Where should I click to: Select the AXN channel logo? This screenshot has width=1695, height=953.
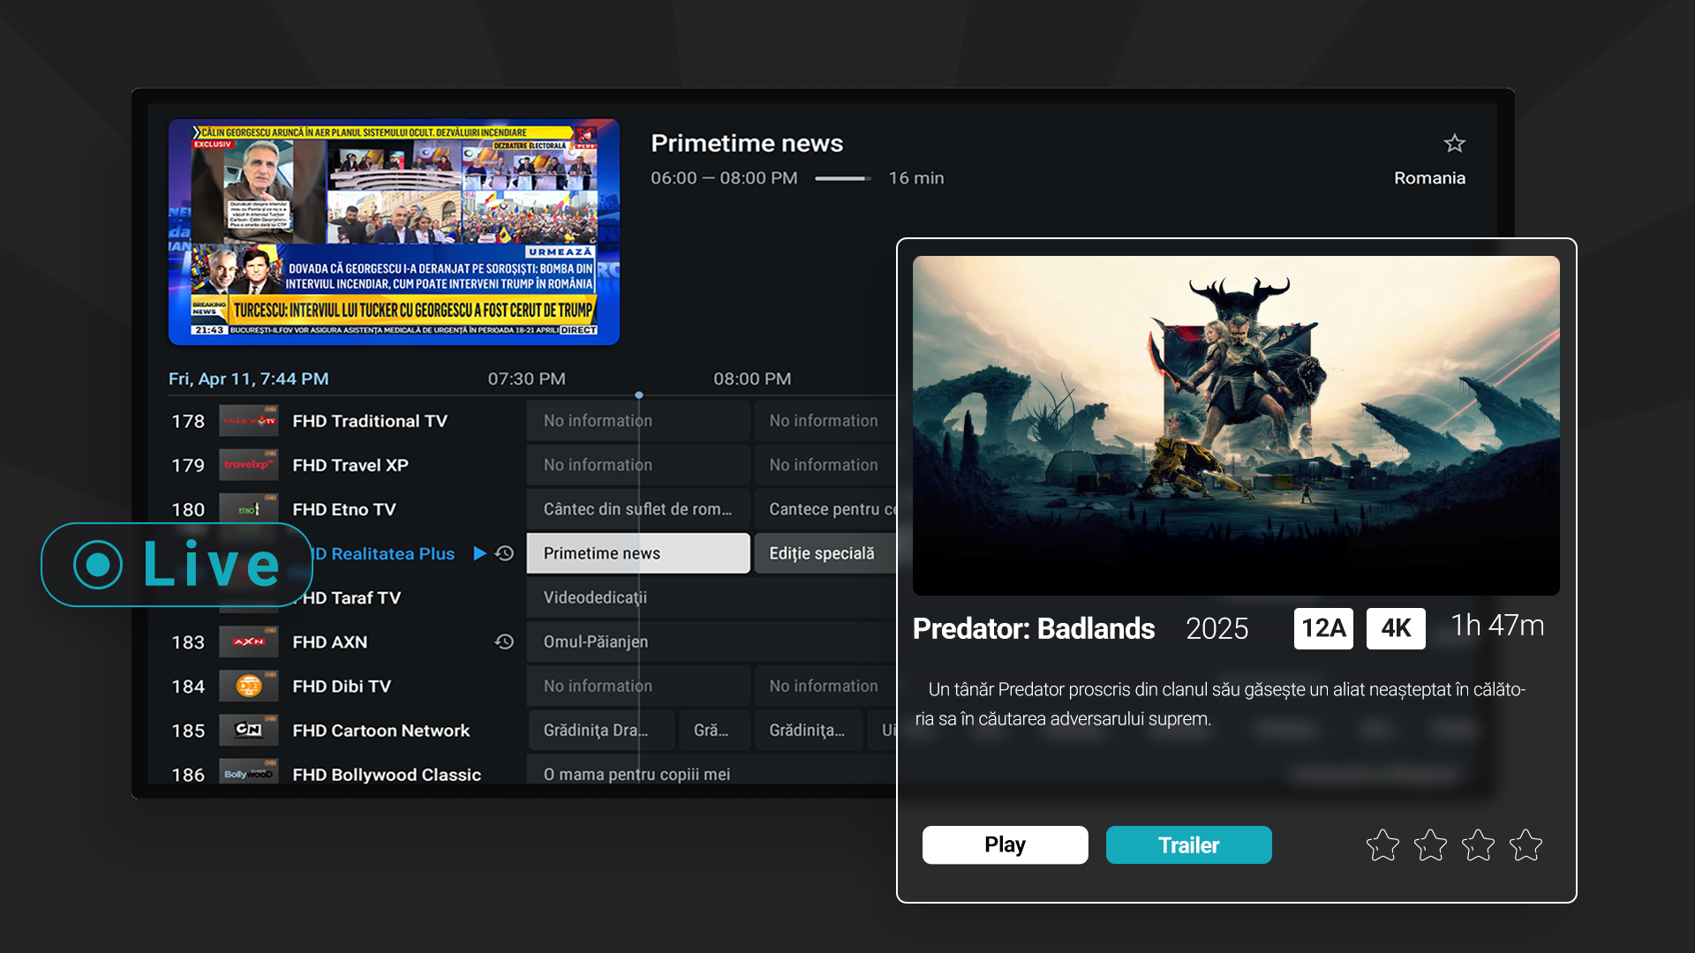249,642
